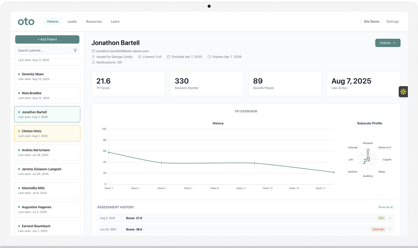
Task: Click the Enrolled Apr 7, 2025 text
Action: [187, 57]
